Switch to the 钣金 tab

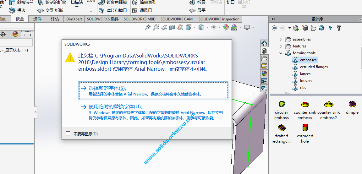pyautogui.click(x=19, y=19)
